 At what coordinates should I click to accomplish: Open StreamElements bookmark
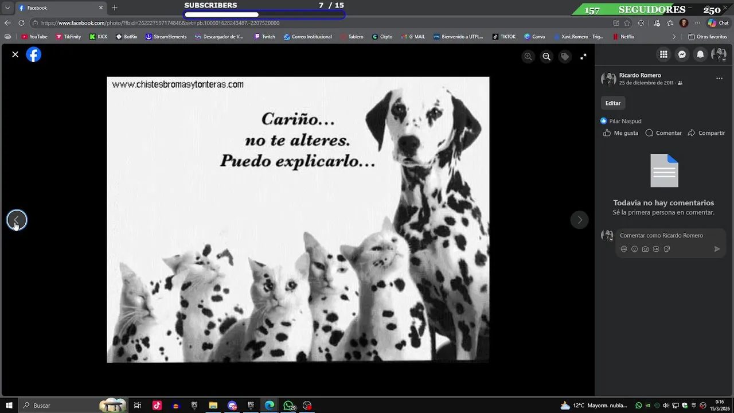tap(166, 37)
